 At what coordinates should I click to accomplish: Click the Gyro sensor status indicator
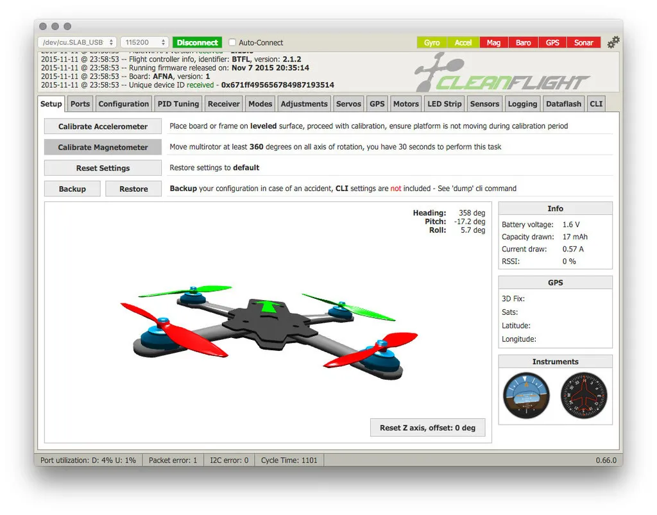coord(432,43)
